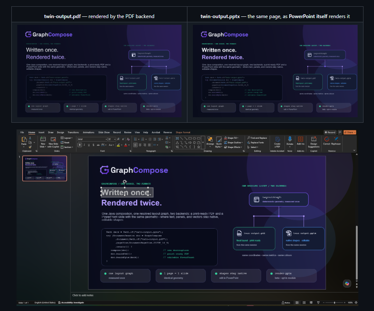This screenshot has height=311, width=374.
Task: Select the Format Painter brush icon
Action: tap(30, 147)
